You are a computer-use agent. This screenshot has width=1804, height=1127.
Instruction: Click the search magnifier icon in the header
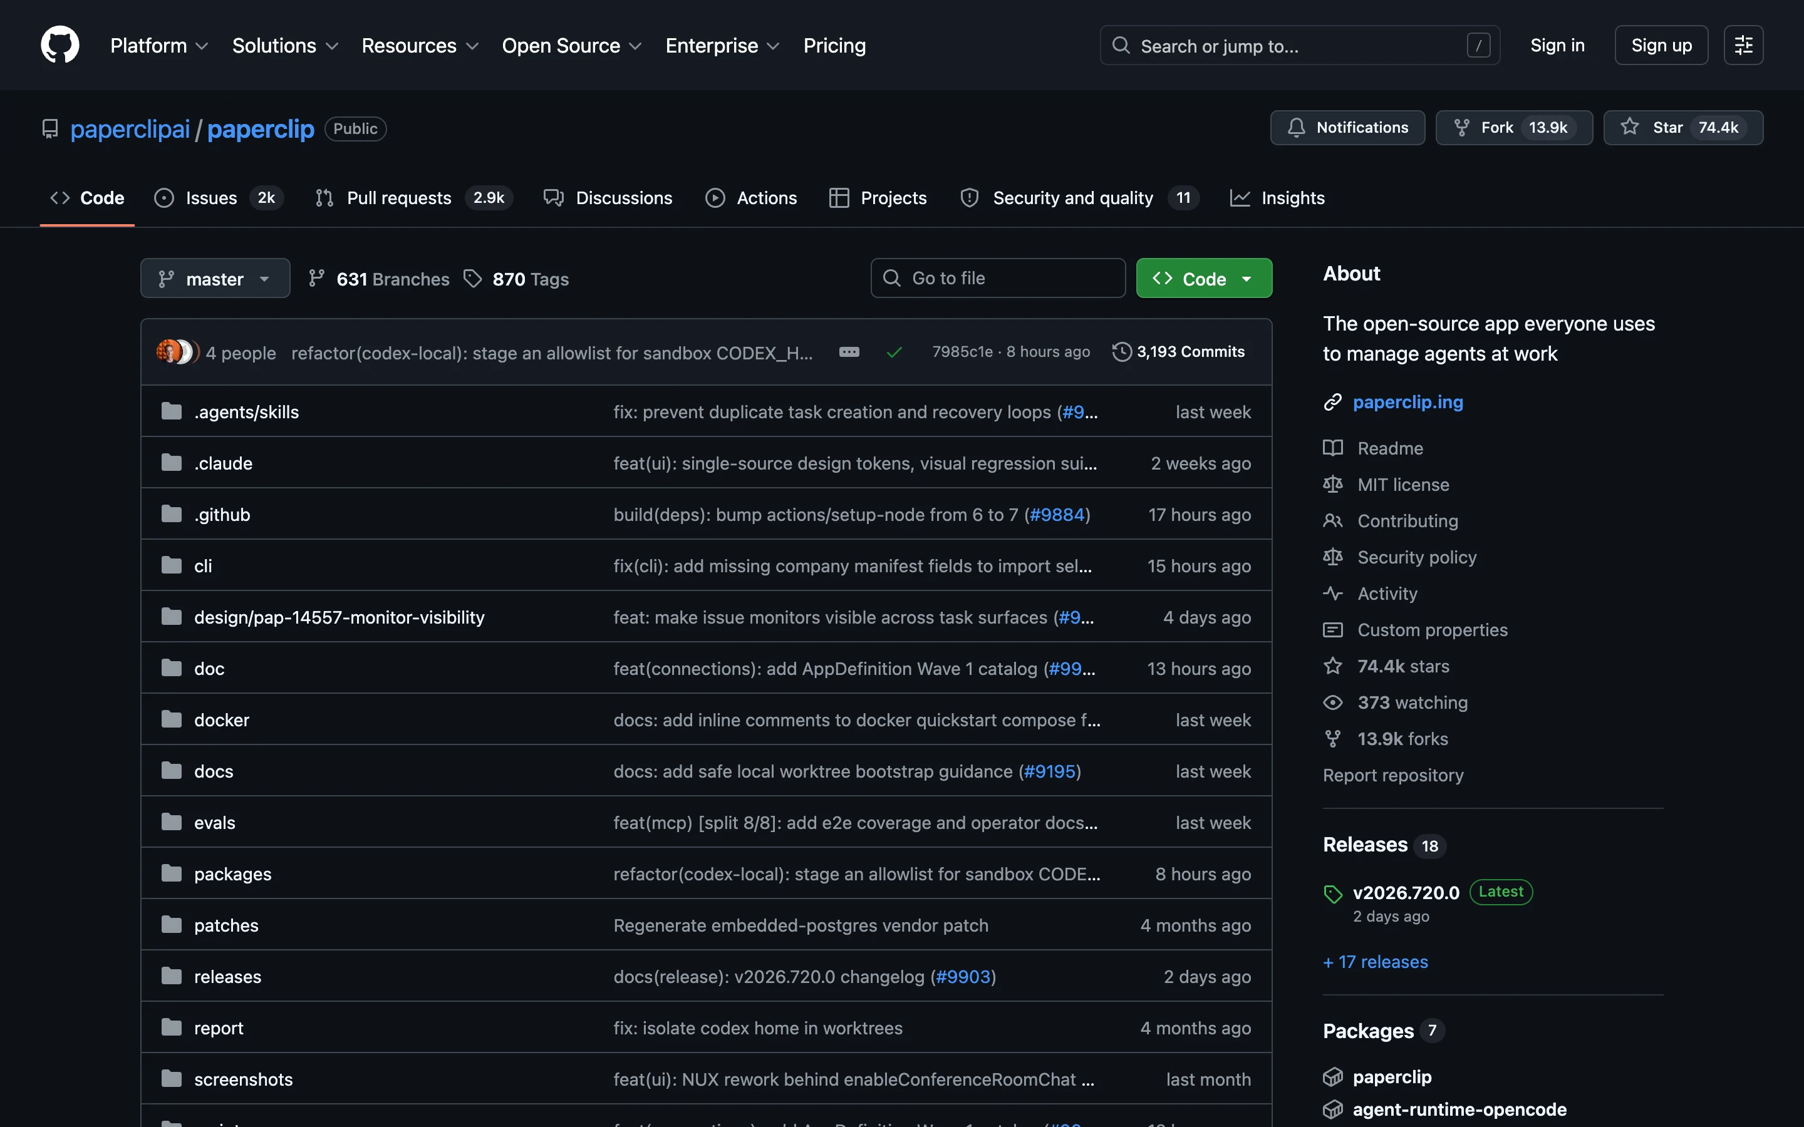point(1121,46)
